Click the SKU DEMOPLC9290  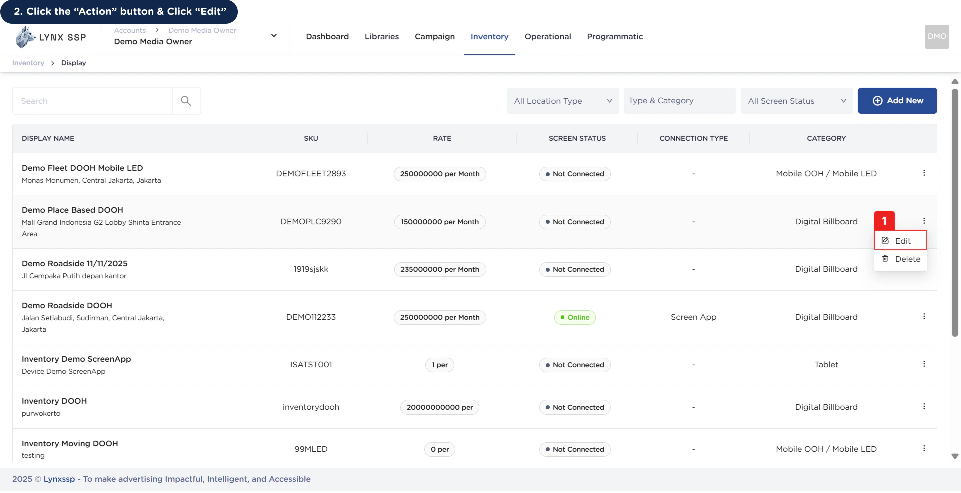pos(311,221)
